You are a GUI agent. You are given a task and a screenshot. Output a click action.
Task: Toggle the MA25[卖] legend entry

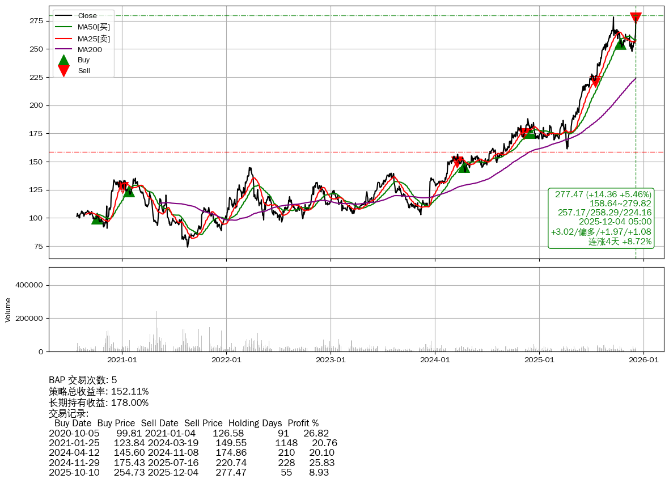point(94,39)
